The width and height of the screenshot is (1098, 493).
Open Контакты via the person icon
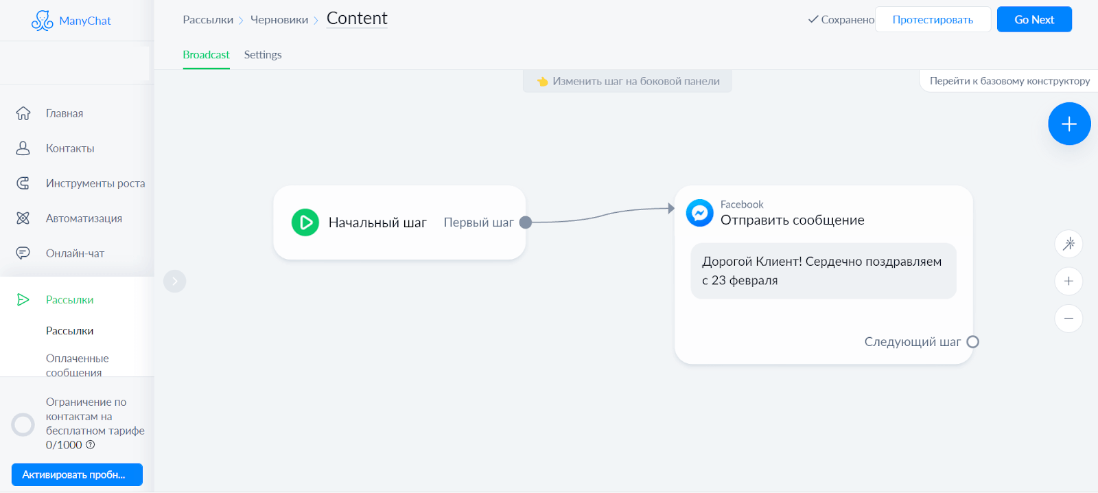pyautogui.click(x=23, y=148)
